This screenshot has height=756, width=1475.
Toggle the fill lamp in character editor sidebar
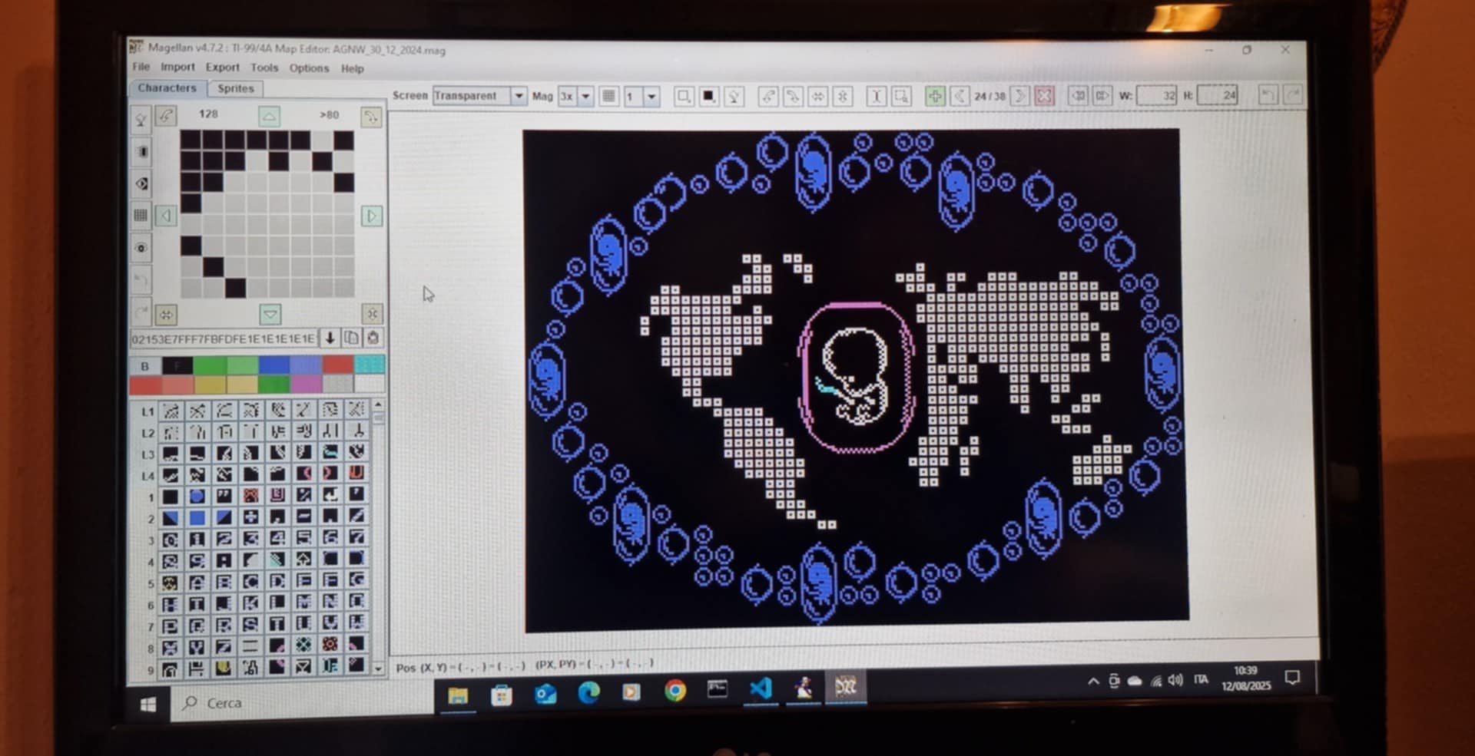pos(141,118)
